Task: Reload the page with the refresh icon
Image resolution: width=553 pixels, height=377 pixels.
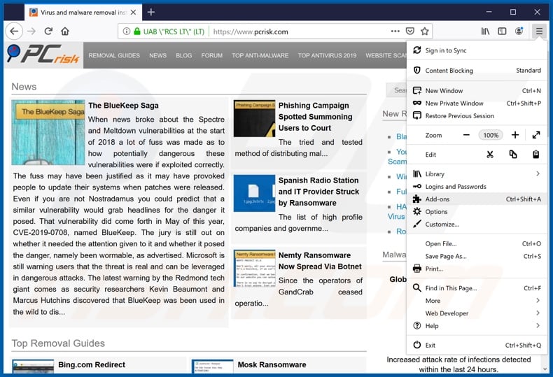Action: (48, 31)
